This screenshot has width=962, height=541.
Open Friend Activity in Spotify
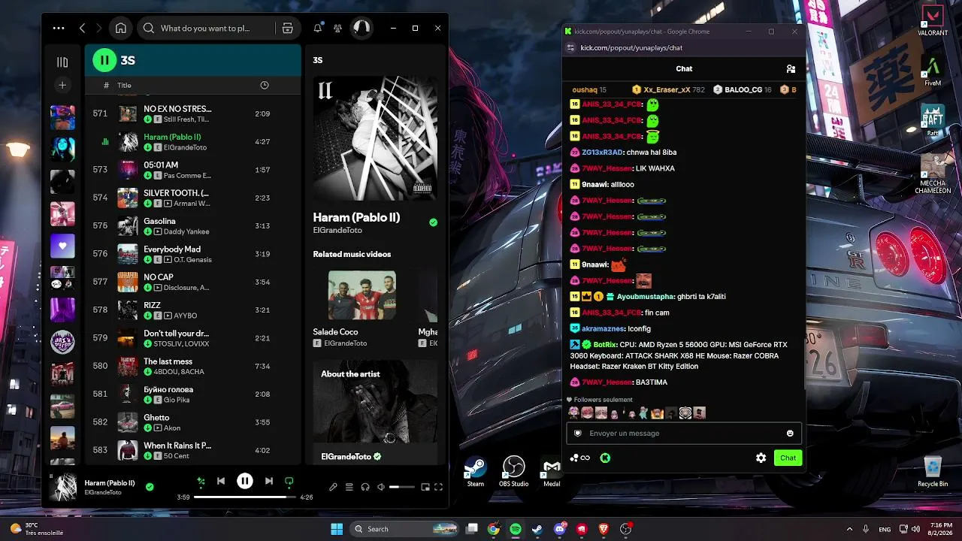click(338, 29)
